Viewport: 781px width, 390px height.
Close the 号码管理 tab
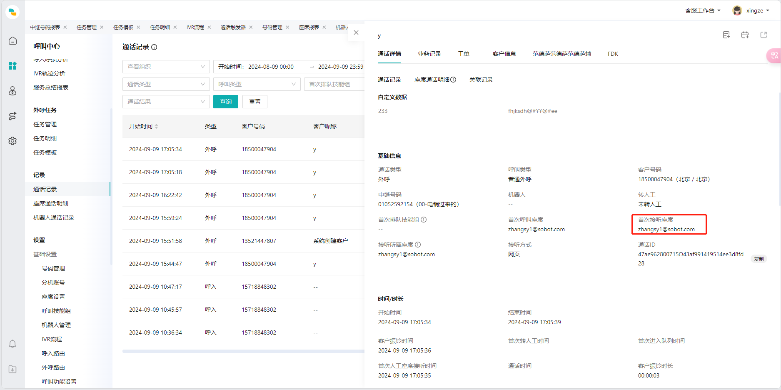point(287,27)
